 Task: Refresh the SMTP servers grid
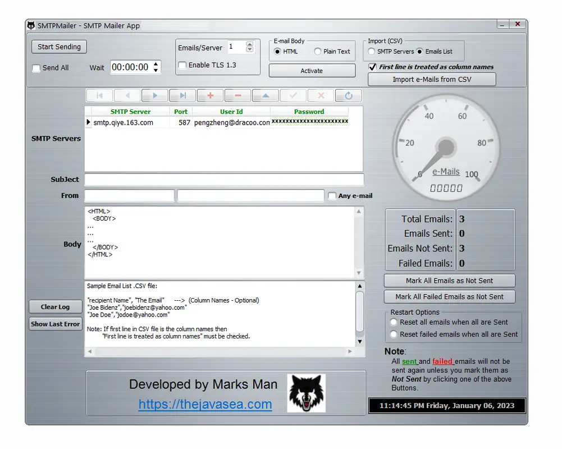[348, 95]
